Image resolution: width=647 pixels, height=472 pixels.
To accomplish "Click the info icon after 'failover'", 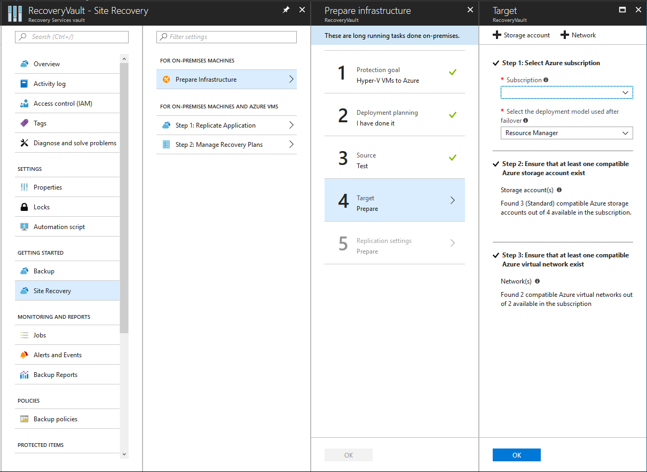I will 526,121.
